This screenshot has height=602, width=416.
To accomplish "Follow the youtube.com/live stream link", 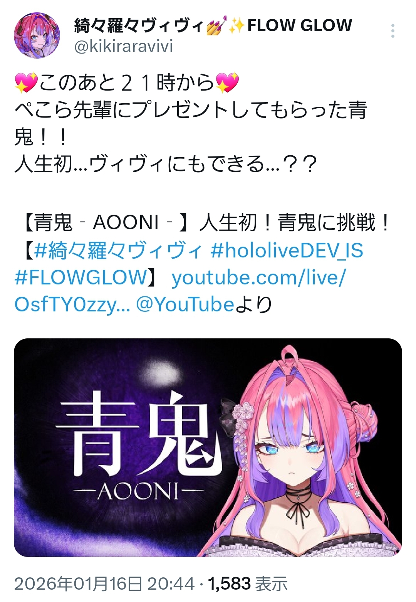I will point(180,291).
